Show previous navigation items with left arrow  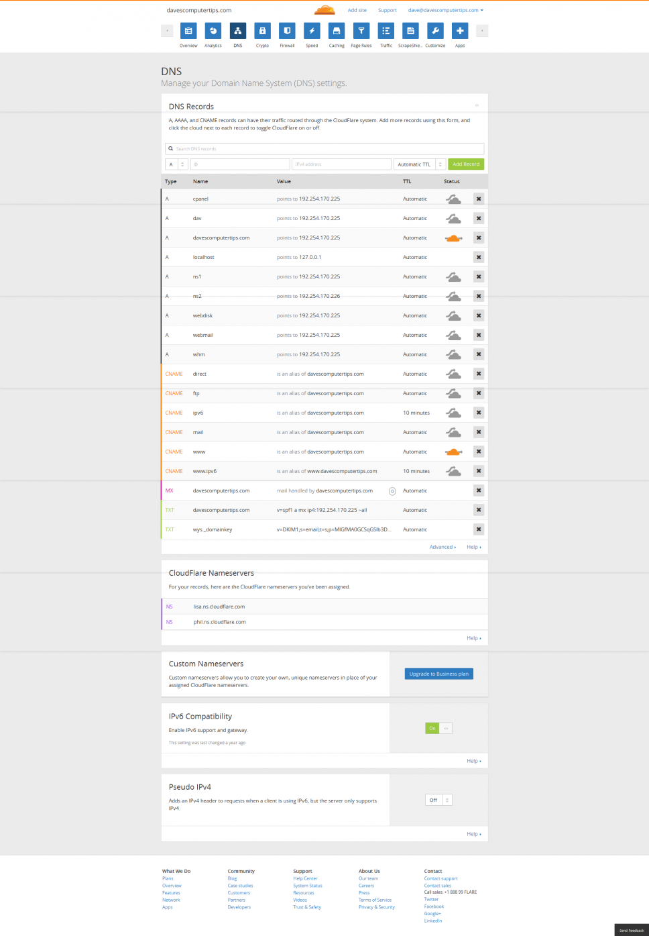click(x=167, y=31)
